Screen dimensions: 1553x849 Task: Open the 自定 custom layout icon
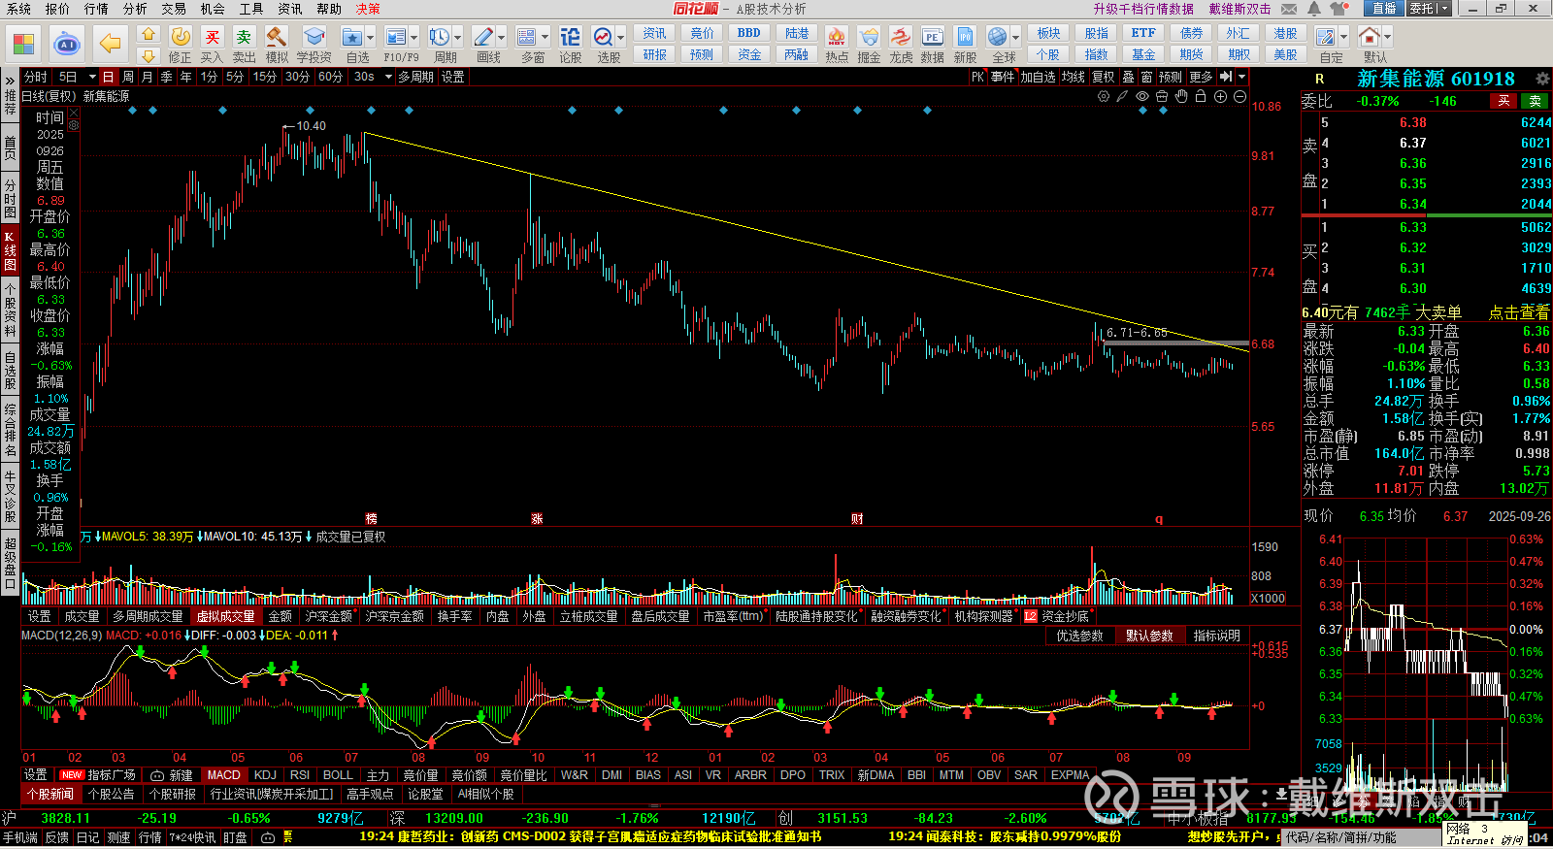click(x=1326, y=37)
